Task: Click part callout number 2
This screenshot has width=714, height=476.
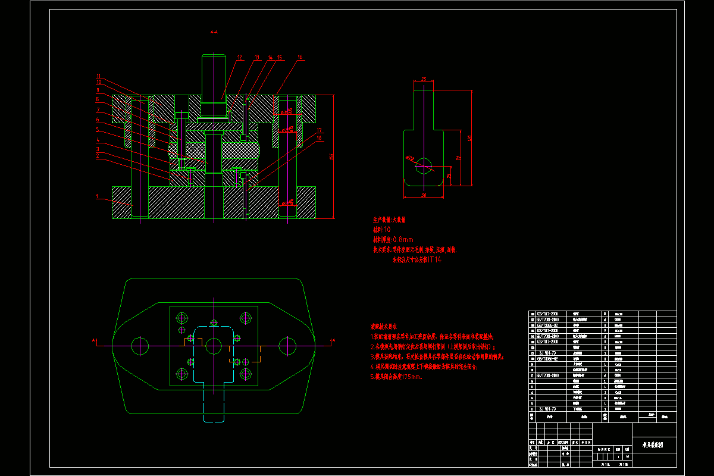Action: tap(98, 155)
